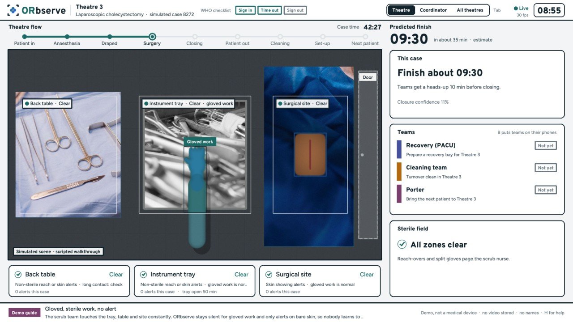Click the Cleaning team orange color bar
The image size is (573, 322).
click(x=399, y=172)
